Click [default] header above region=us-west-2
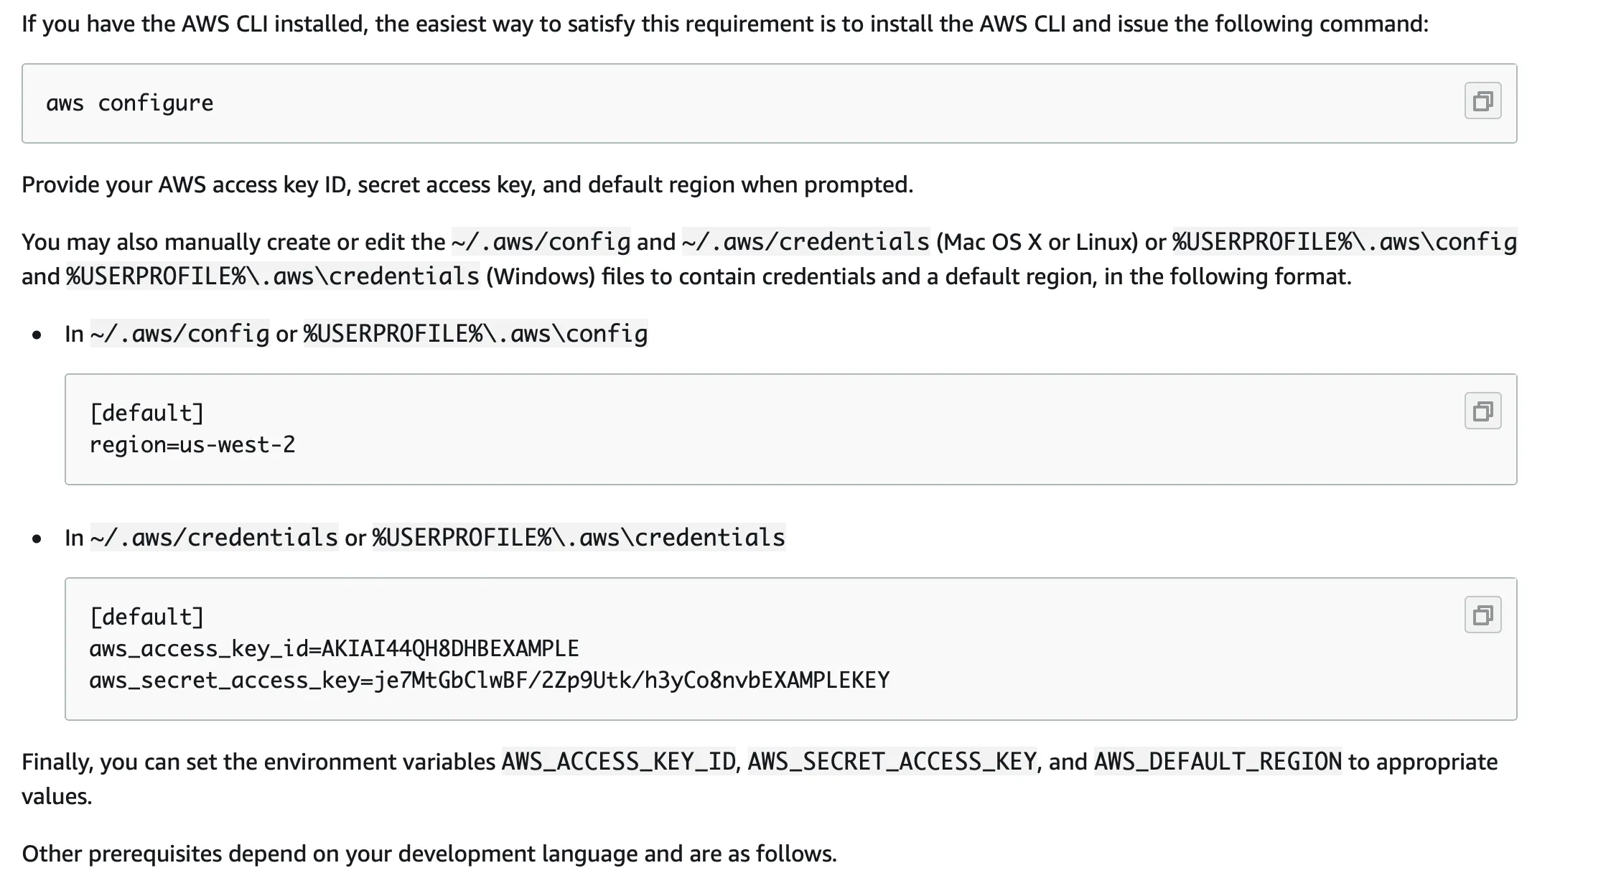This screenshot has width=1611, height=896. coord(147,414)
